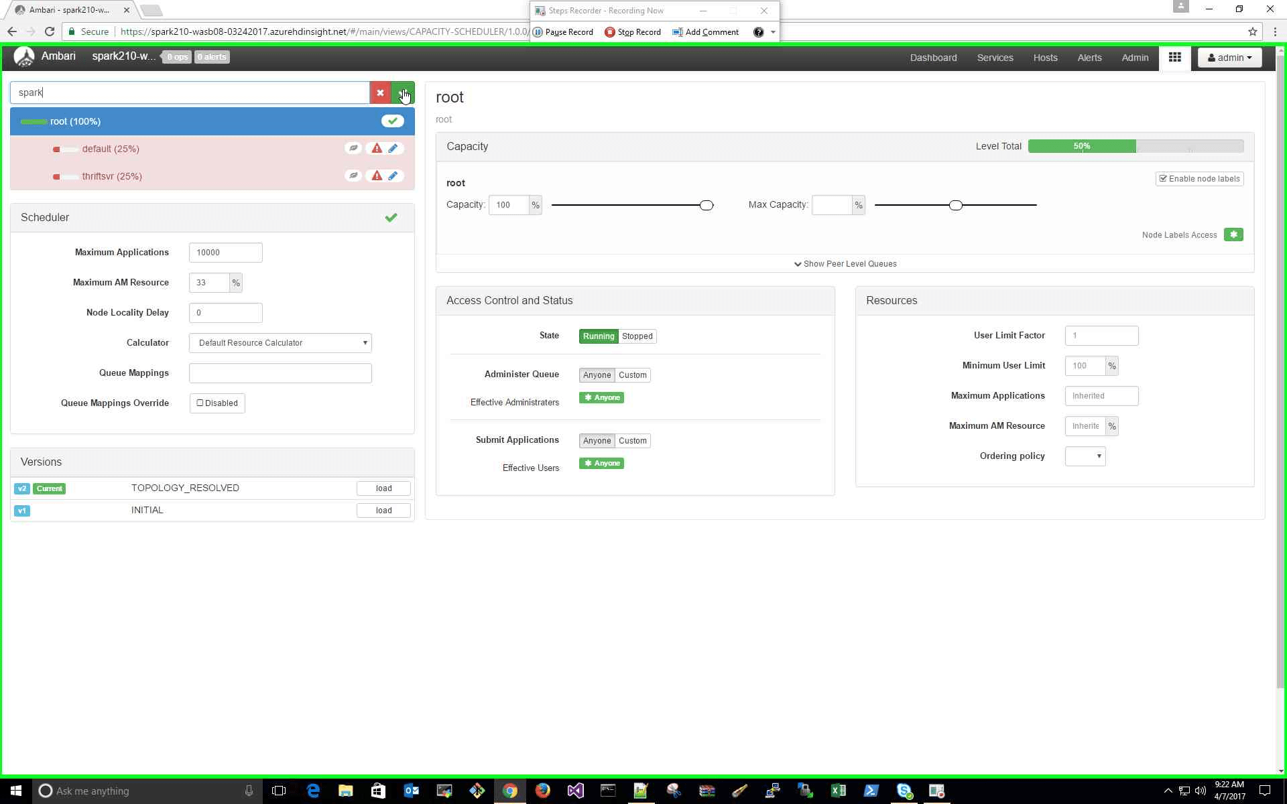This screenshot has width=1287, height=804.
Task: Click the green checkmark on the root queue row
Action: click(393, 121)
